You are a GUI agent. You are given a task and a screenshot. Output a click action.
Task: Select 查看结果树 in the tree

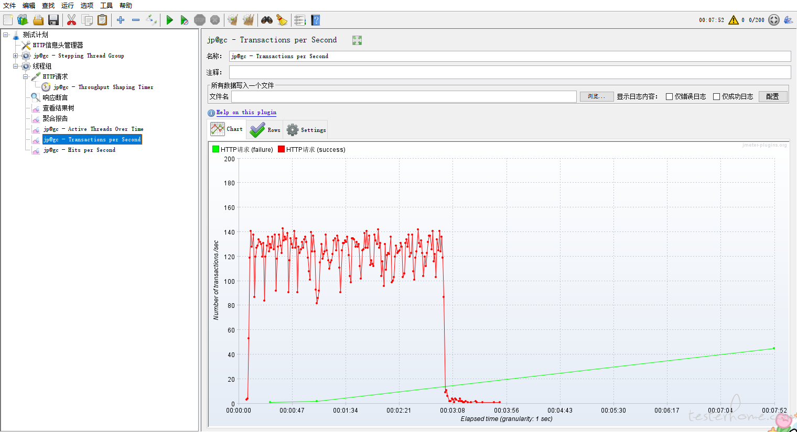point(58,108)
